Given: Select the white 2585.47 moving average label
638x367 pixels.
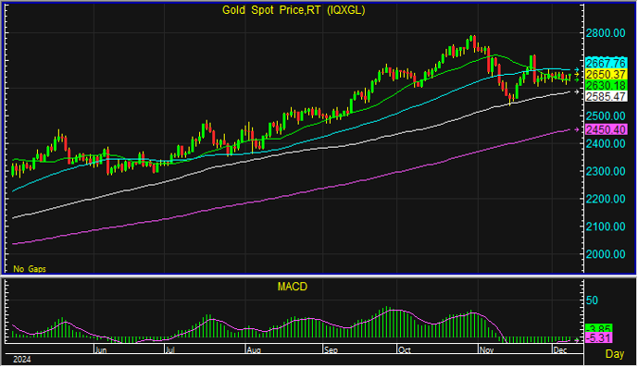Looking at the screenshot, I should [x=606, y=96].
